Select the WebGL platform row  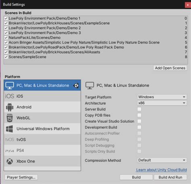[x=42, y=118]
